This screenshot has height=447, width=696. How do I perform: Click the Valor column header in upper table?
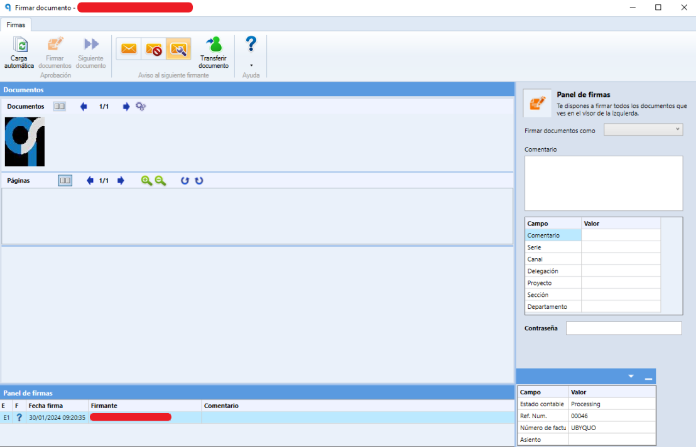(621, 223)
